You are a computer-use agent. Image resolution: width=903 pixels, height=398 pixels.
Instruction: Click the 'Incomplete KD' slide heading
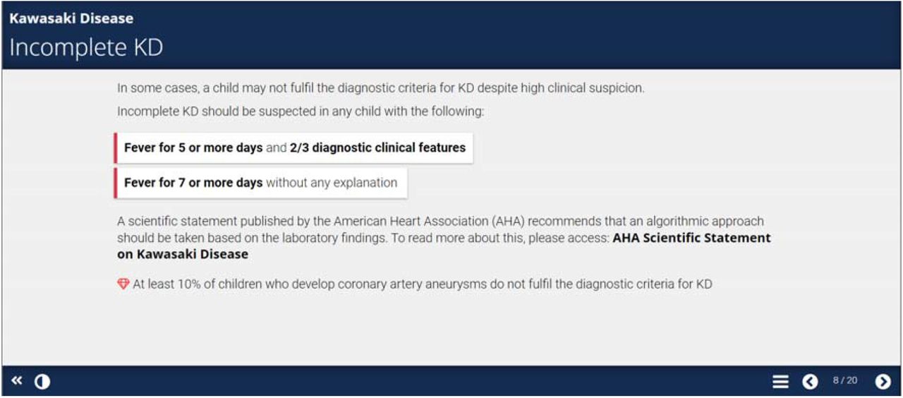pos(86,47)
